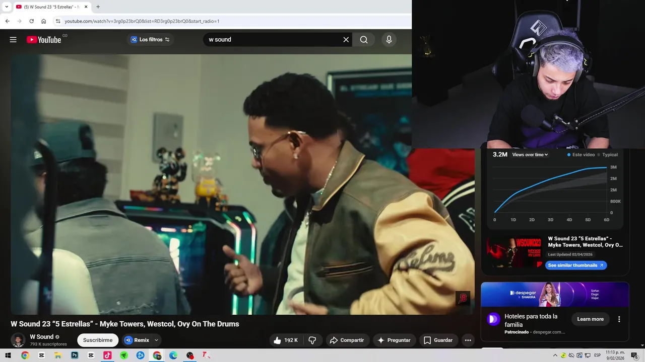This screenshot has width=645, height=362.
Task: Open Los filtros options
Action: click(150, 40)
